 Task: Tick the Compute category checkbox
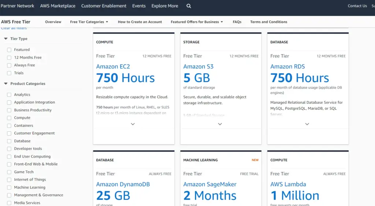(x=9, y=118)
